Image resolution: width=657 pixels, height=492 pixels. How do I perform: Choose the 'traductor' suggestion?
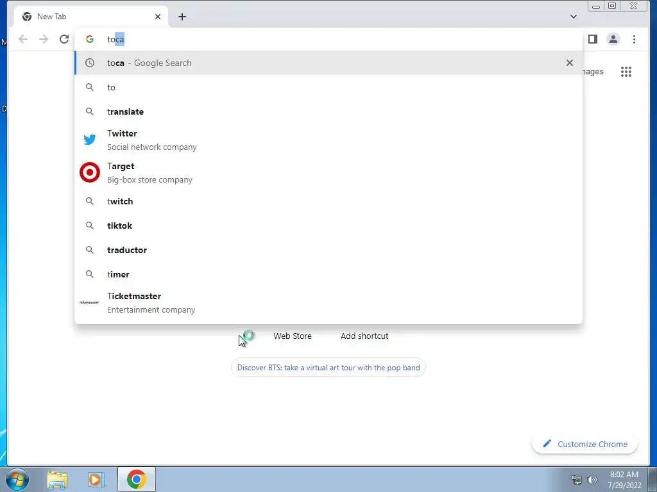(328, 250)
